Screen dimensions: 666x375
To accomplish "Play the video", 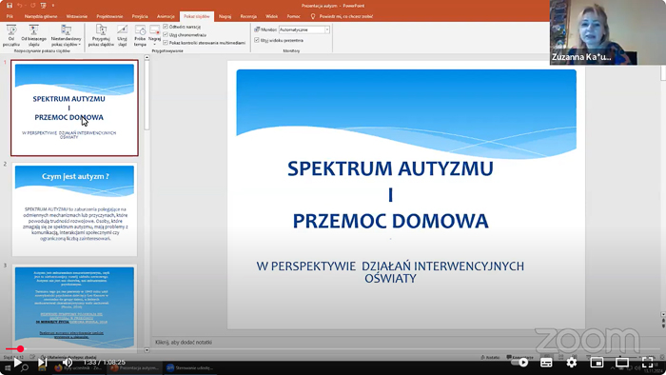I will tap(17, 363).
